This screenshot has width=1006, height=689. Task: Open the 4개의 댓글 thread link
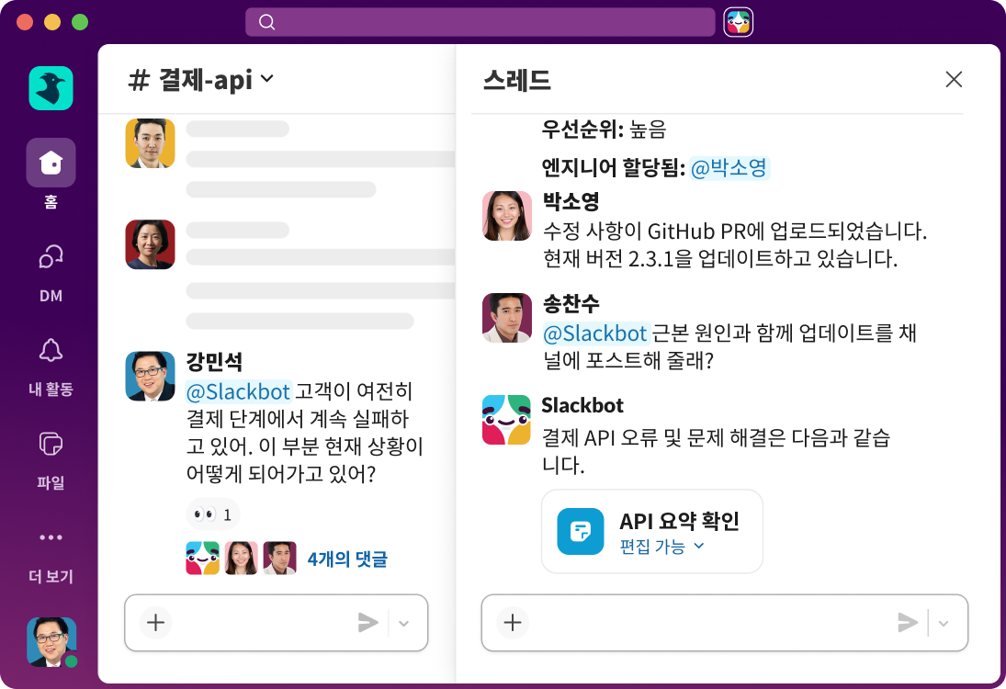[x=347, y=559]
